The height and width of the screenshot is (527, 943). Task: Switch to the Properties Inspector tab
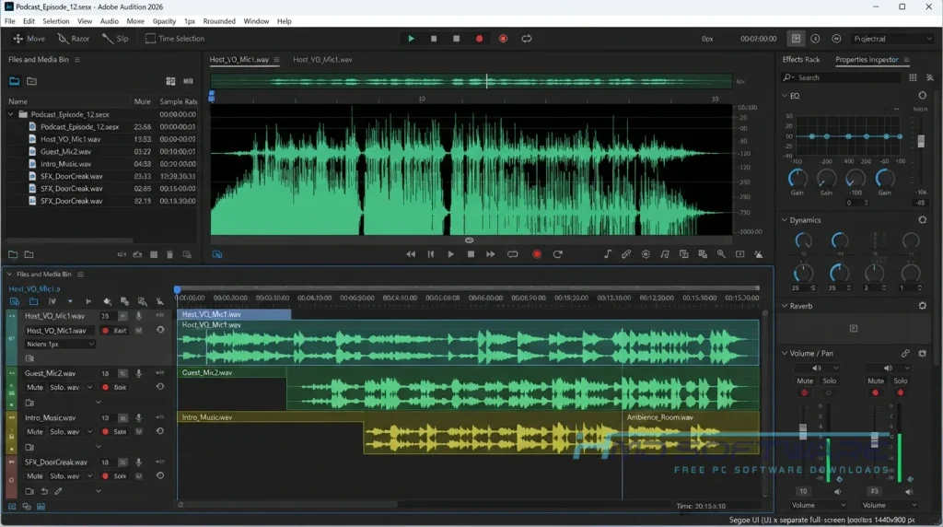point(867,60)
